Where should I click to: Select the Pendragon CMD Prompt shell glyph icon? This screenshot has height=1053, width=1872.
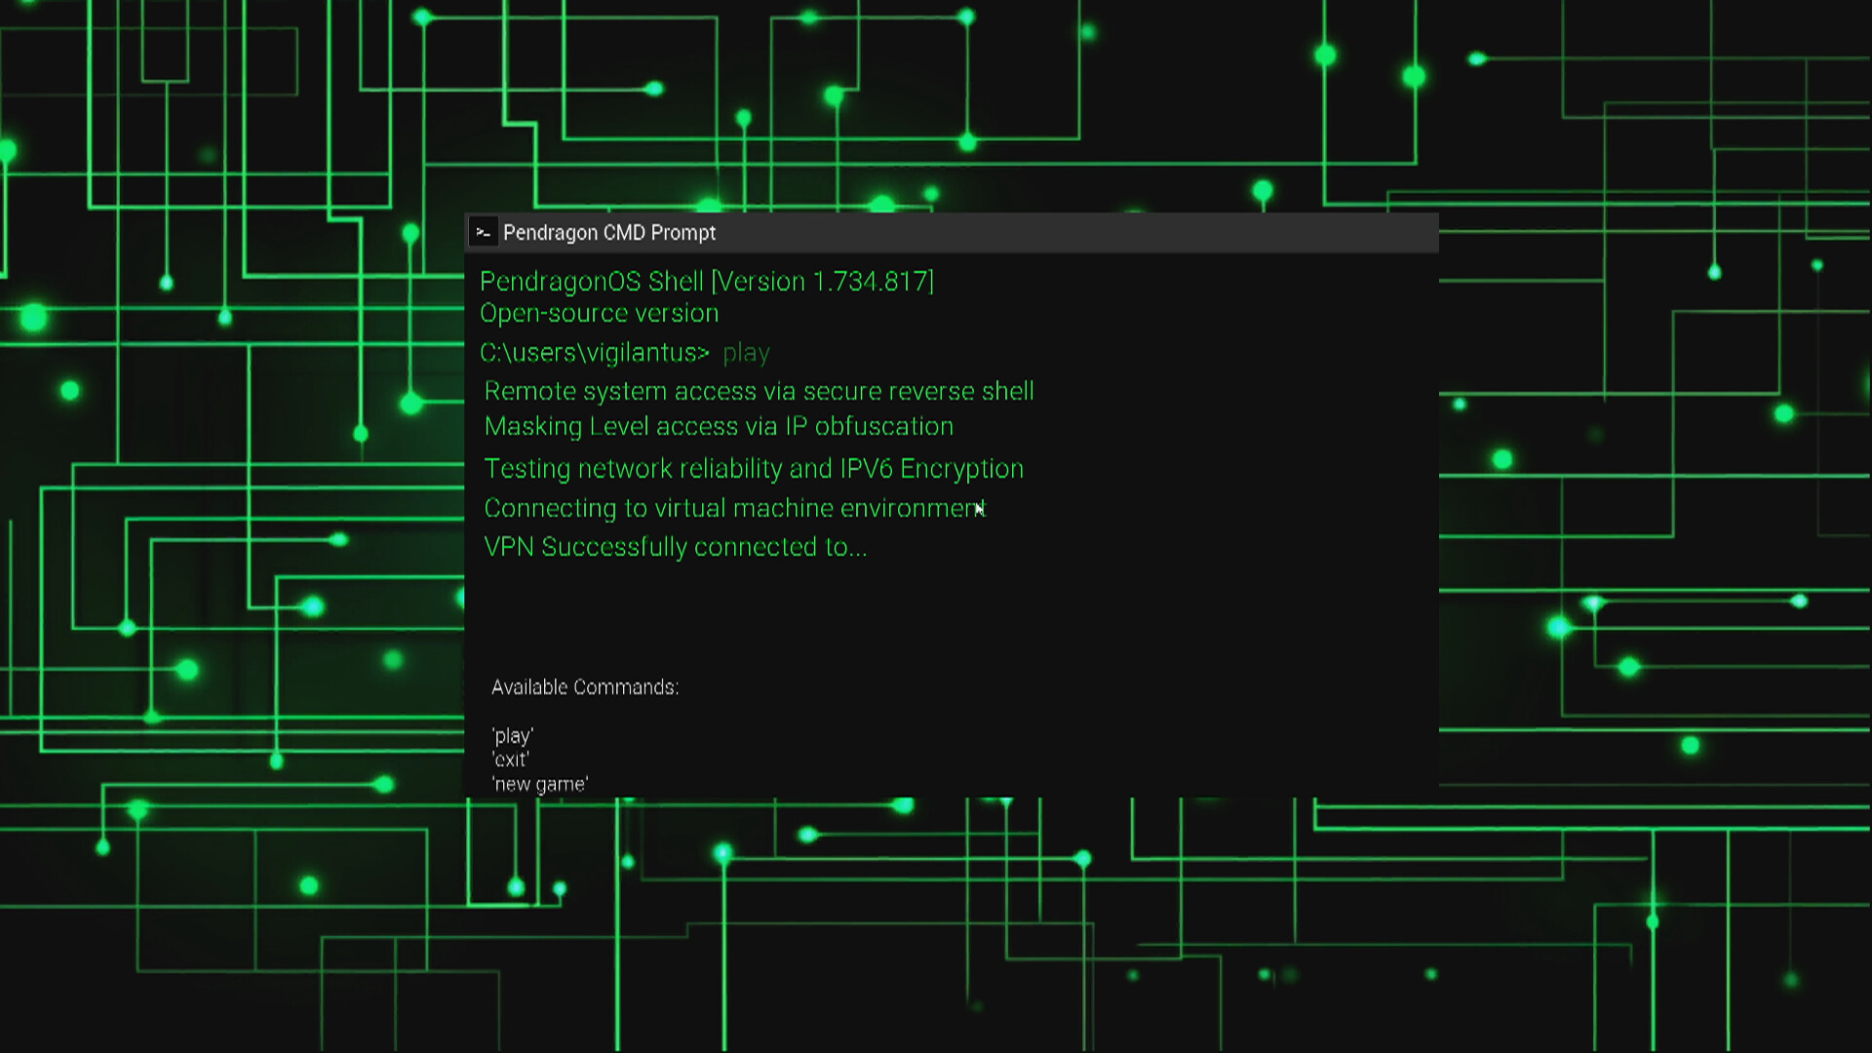[x=485, y=232]
